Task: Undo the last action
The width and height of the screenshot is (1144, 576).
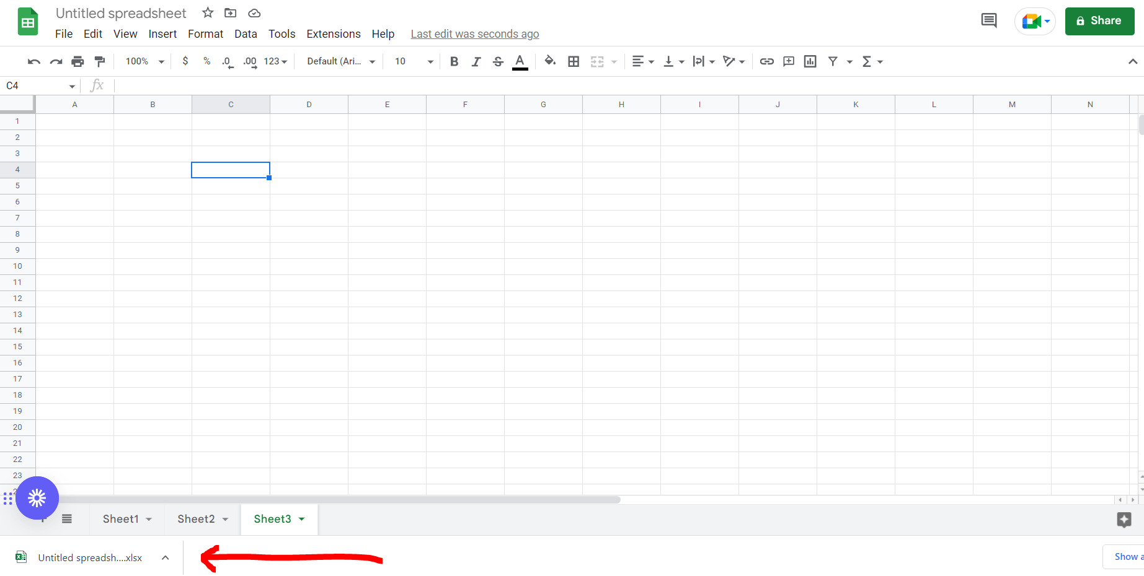Action: 33,61
